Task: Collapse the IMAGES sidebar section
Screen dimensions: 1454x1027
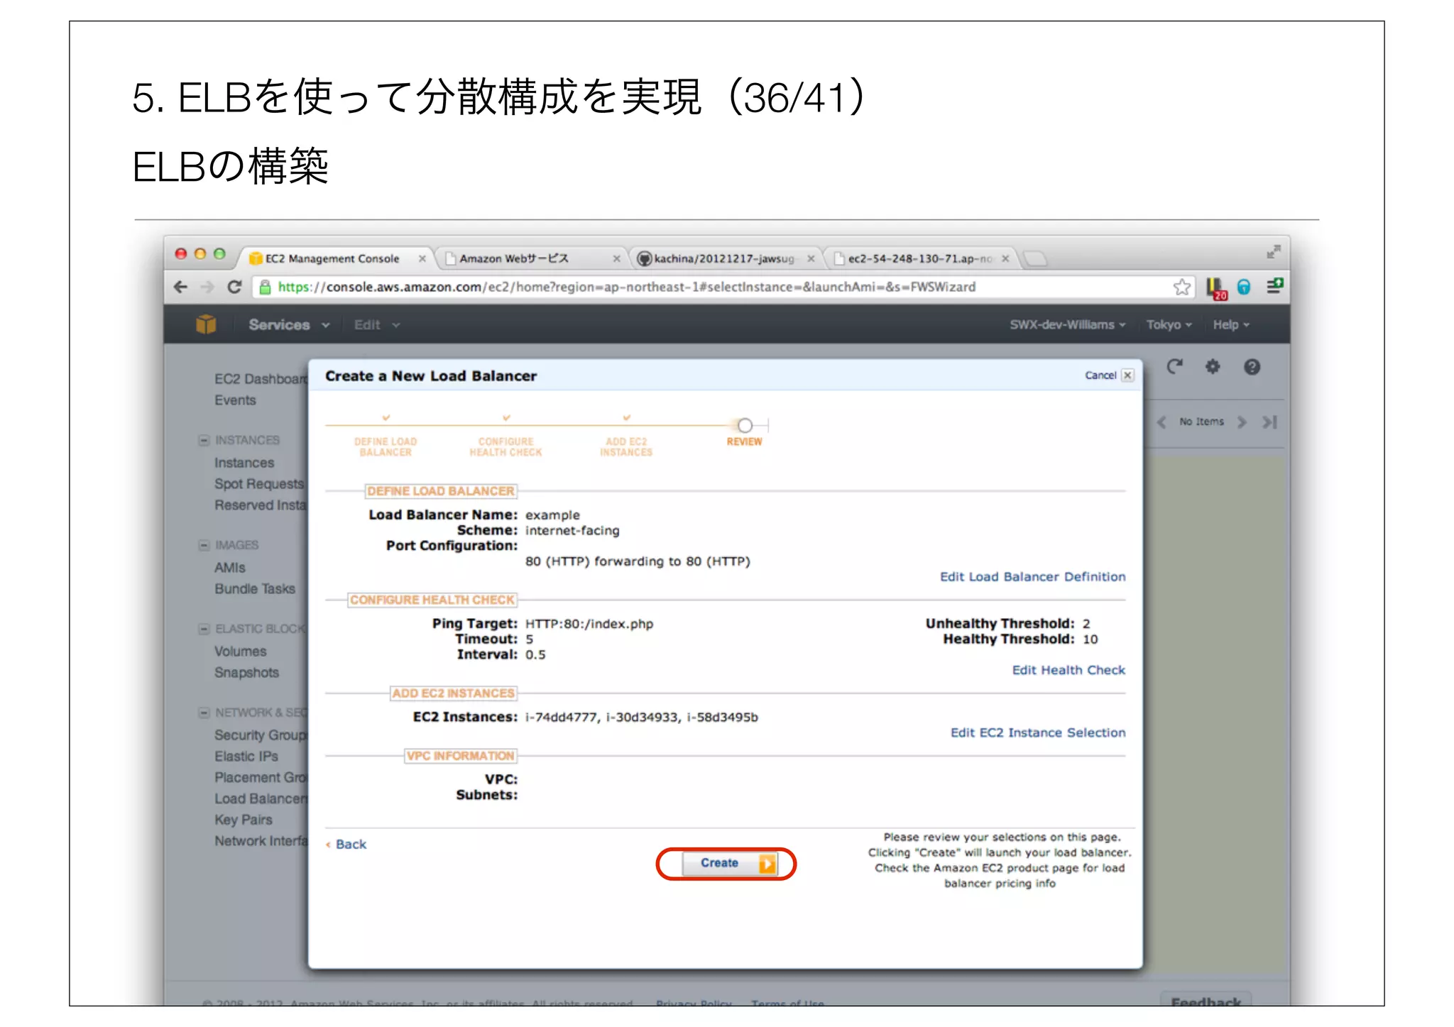Action: [204, 545]
